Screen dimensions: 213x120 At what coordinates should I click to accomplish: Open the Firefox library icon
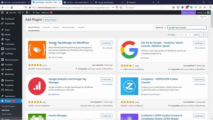(174, 7)
